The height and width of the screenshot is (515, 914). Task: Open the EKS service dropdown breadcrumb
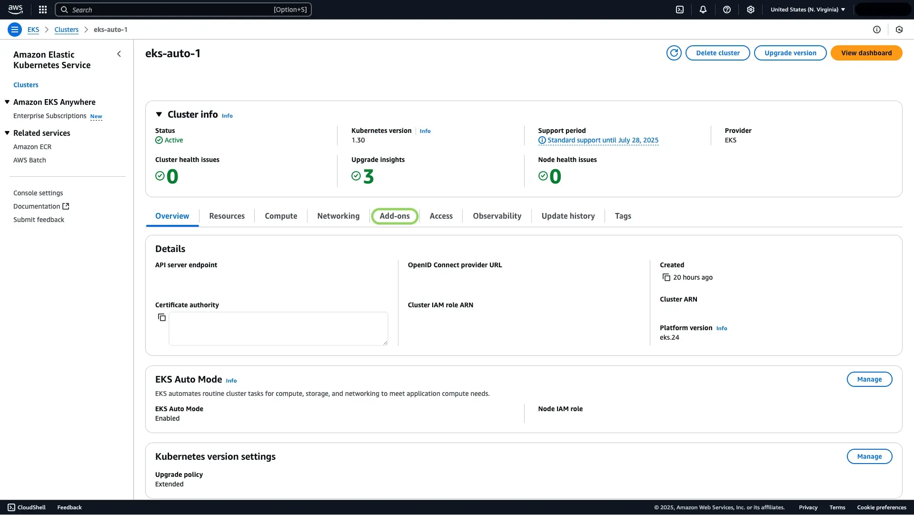(33, 29)
